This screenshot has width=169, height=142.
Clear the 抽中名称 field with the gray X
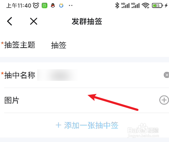click(167, 75)
